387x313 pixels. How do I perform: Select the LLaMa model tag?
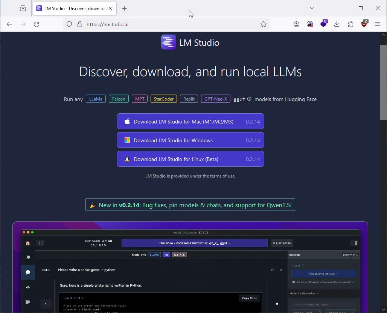coord(96,99)
